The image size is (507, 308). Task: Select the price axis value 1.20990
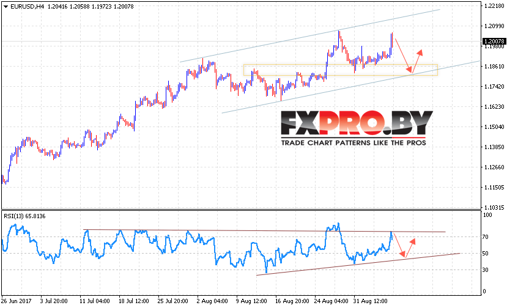(x=494, y=26)
